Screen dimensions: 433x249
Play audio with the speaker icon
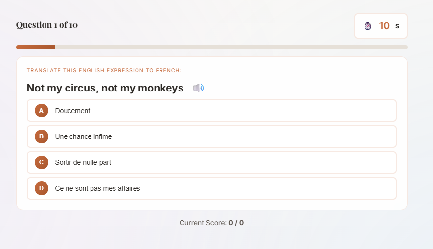coord(198,88)
